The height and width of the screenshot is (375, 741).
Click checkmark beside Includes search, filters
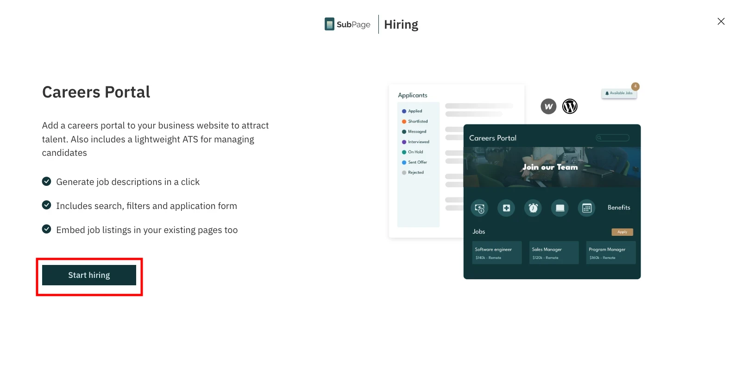point(46,205)
